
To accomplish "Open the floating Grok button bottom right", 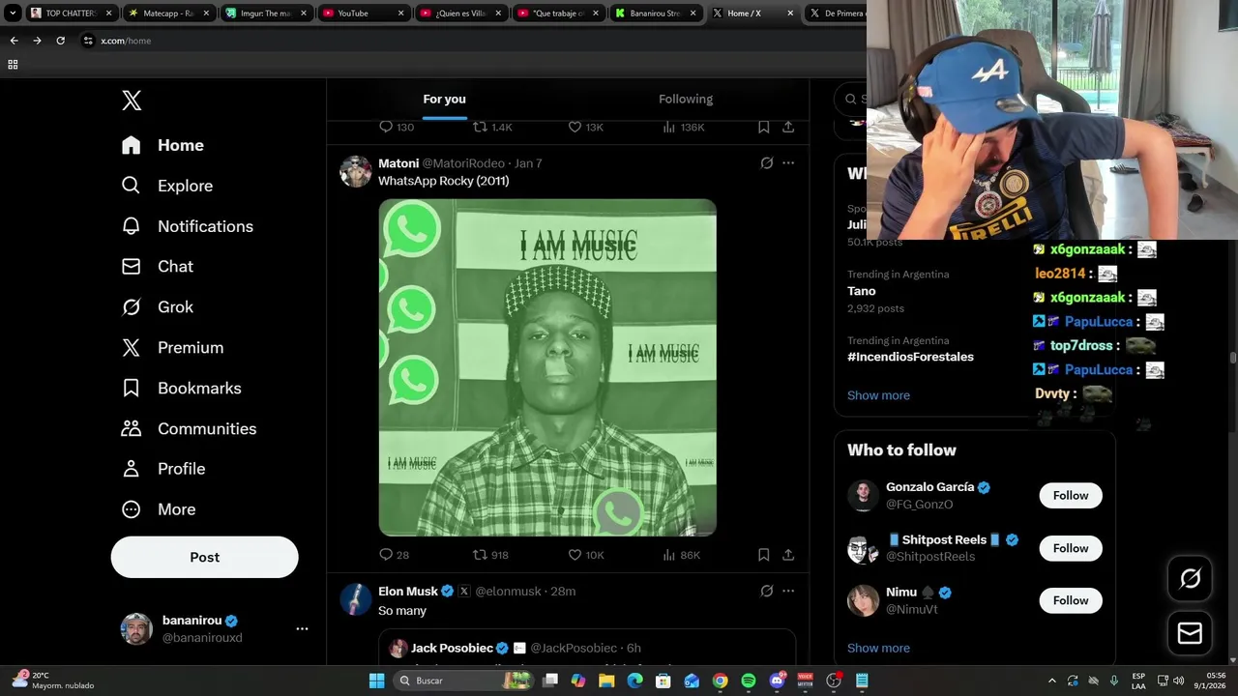I will point(1190,578).
